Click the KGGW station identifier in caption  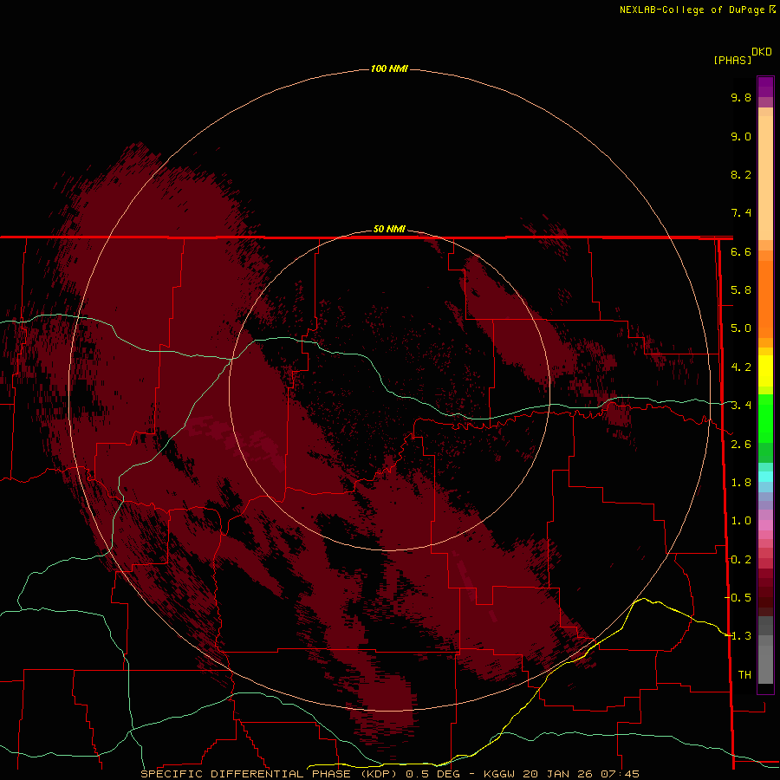501,774
